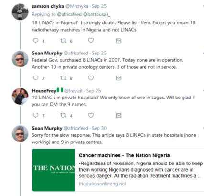Open the @africafeed mention link

pos(69,14)
